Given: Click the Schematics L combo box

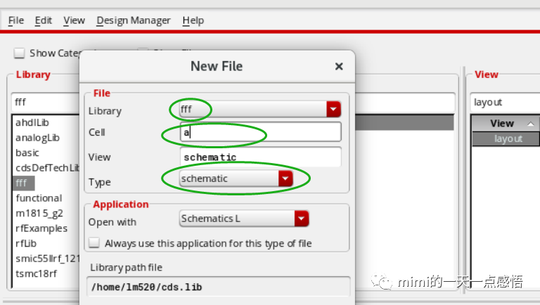Looking at the screenshot, I should pyautogui.click(x=244, y=219).
